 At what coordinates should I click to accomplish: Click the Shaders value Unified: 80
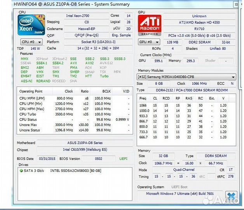tap(218, 49)
